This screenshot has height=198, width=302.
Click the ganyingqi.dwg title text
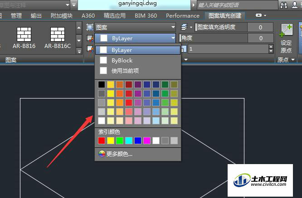(x=137, y=4)
